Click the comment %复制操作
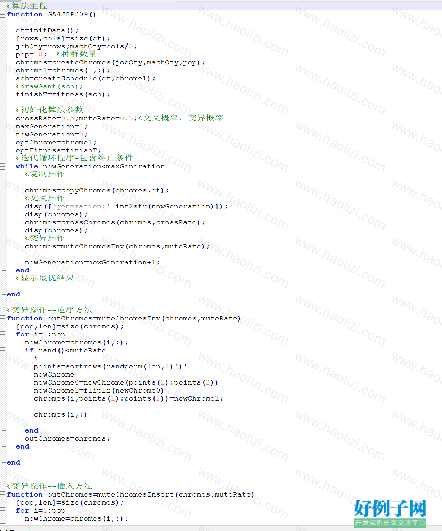Viewport: 442px width, 531px height. 45,174
